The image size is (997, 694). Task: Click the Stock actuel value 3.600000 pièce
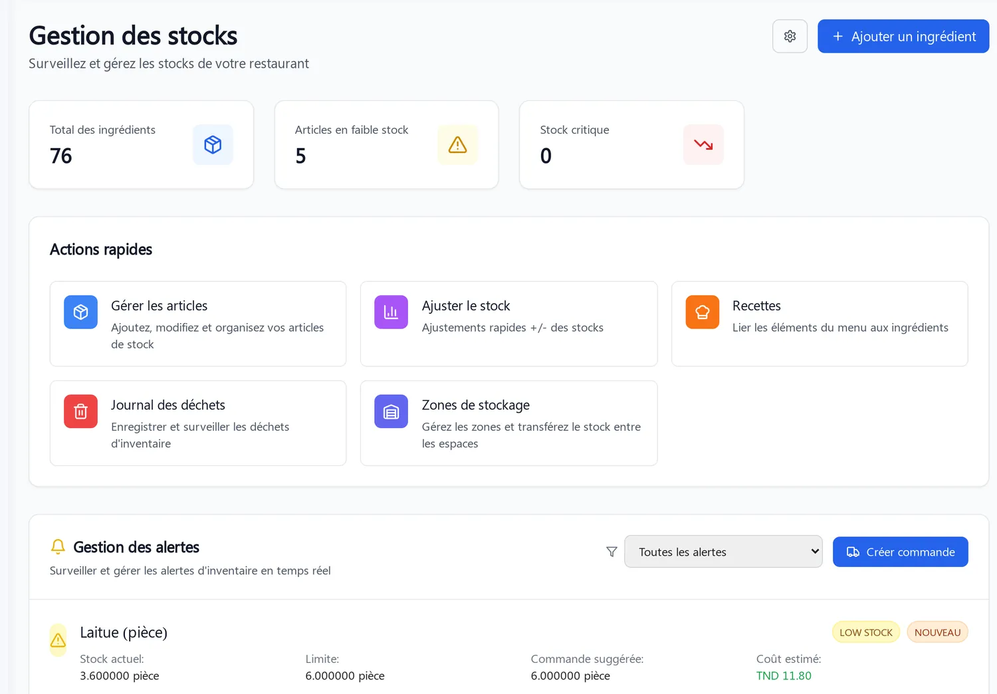pyautogui.click(x=120, y=675)
